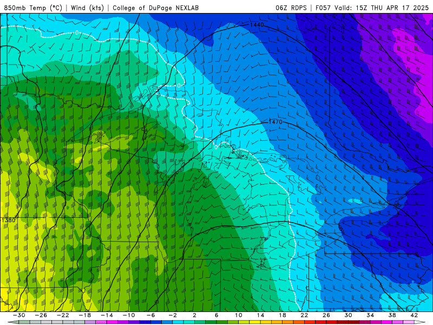Click the 2 value on the color scale

[x=194, y=315]
